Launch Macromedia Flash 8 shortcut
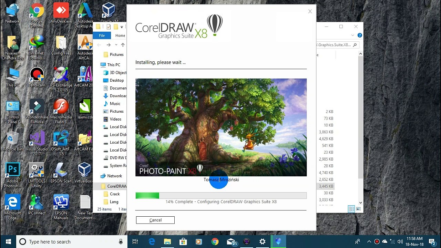This screenshot has height=248, width=441. pyautogui.click(x=61, y=112)
